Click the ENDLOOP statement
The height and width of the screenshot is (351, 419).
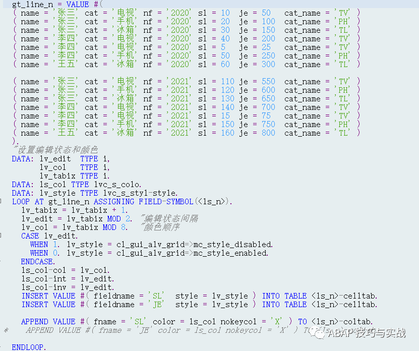point(29,347)
